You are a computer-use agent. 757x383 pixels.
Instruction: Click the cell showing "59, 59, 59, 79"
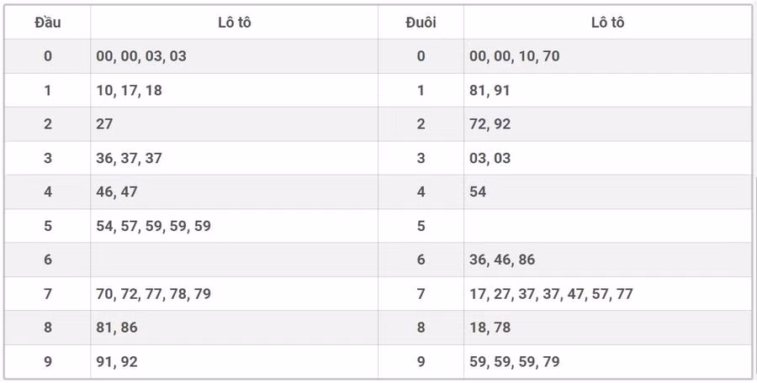click(x=514, y=362)
